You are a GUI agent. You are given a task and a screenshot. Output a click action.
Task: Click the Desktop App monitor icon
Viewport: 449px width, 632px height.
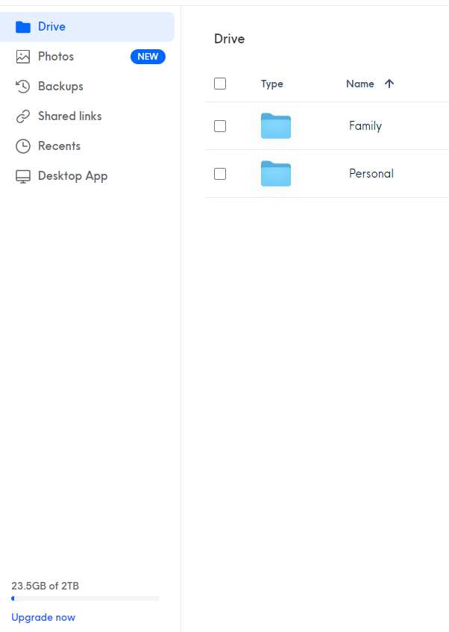[x=22, y=175]
